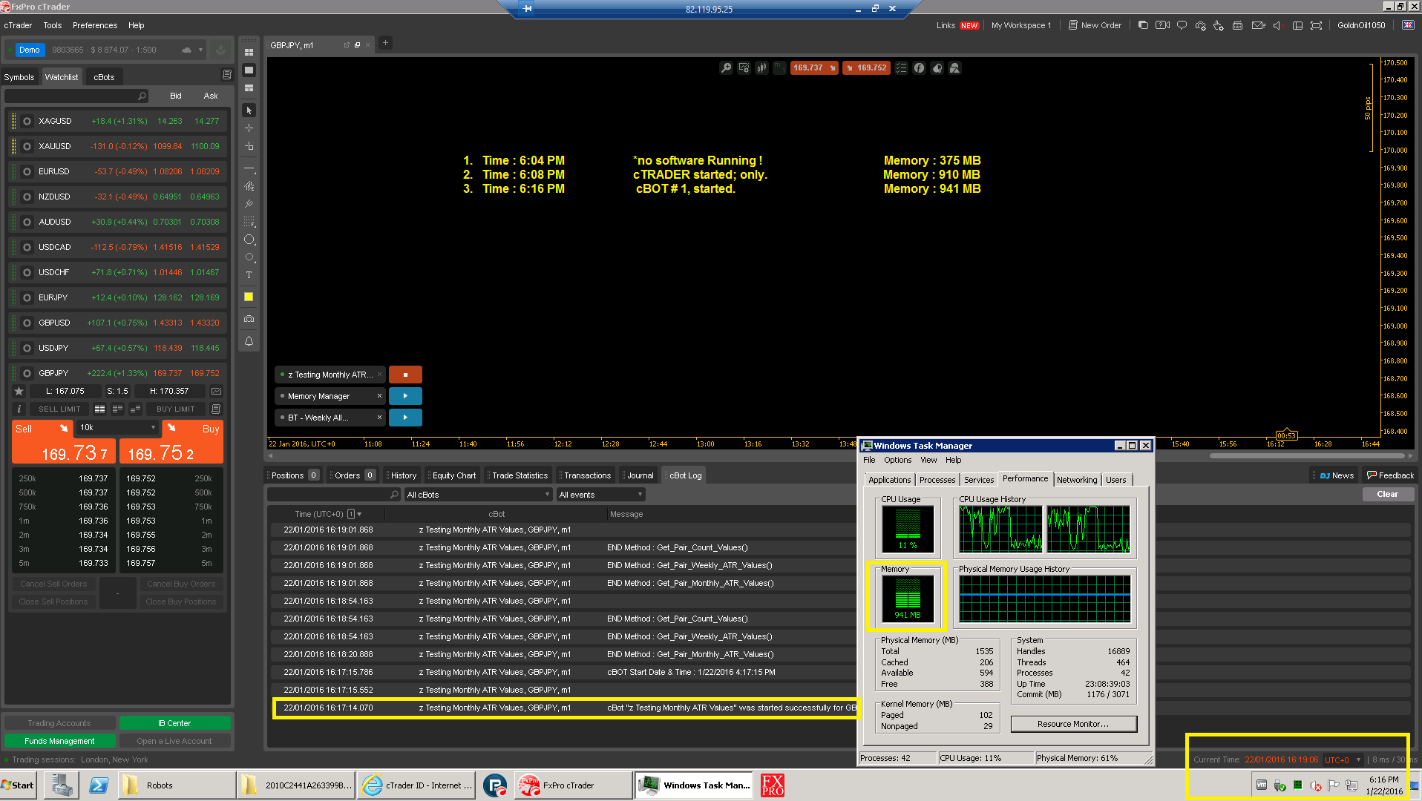Open new GBPJPY chart icon
The height and width of the screenshot is (801, 1422).
coord(216,391)
